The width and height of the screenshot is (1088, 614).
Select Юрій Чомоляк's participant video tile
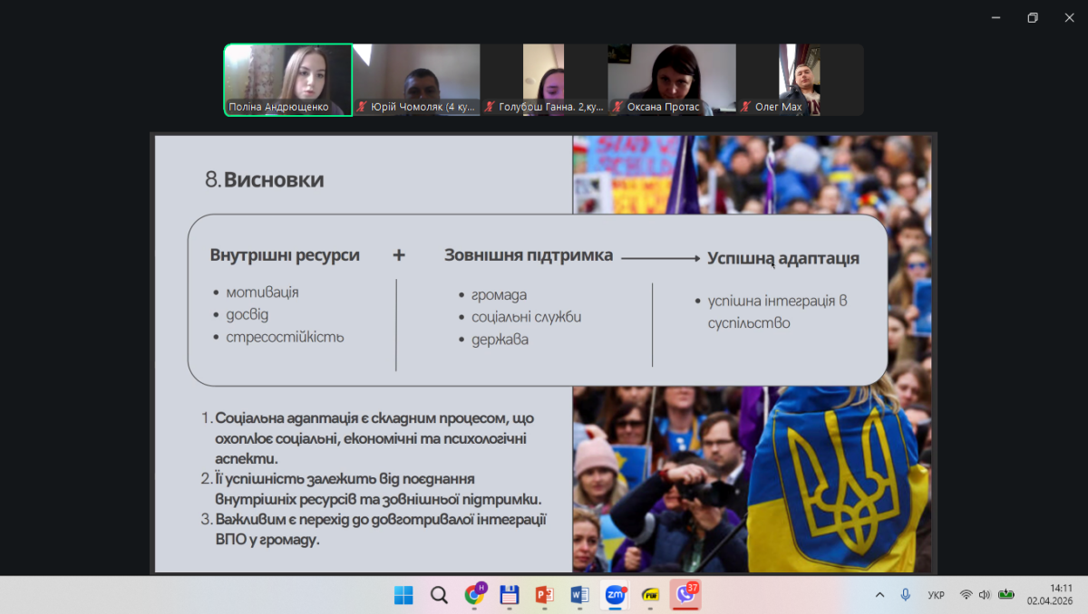click(x=416, y=80)
